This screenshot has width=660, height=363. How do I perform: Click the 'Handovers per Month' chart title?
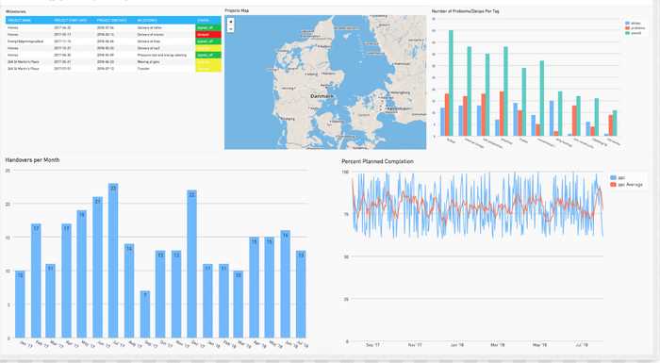32,160
